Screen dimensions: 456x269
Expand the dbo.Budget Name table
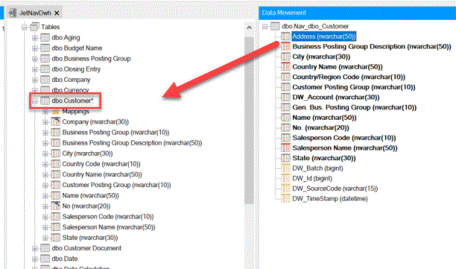click(x=35, y=48)
